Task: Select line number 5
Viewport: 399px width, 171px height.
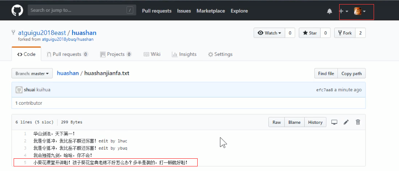Action: 25,162
